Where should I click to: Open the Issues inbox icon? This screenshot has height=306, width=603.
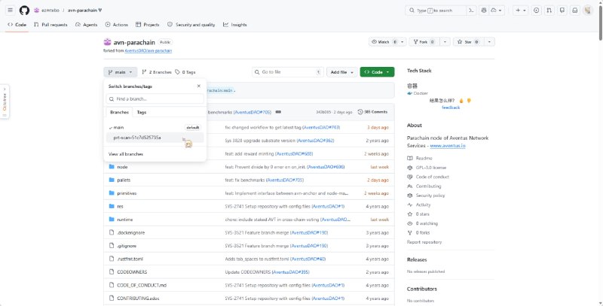[x=536, y=11]
